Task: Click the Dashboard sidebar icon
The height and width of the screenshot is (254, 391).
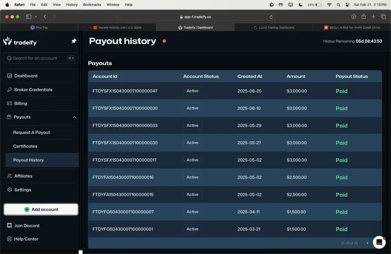Action: [x=10, y=76]
